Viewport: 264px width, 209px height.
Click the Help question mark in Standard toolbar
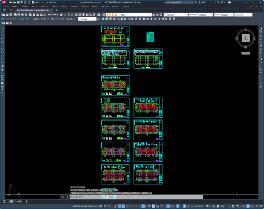point(98,15)
